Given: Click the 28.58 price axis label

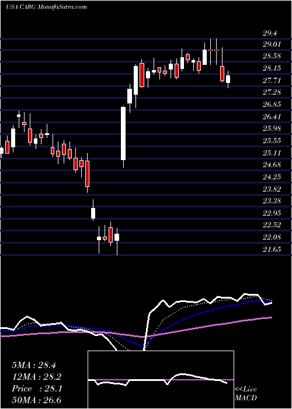Looking at the screenshot, I should tap(272, 56).
